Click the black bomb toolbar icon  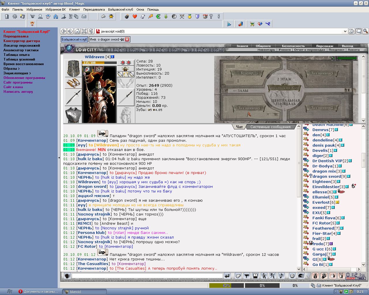127,16
